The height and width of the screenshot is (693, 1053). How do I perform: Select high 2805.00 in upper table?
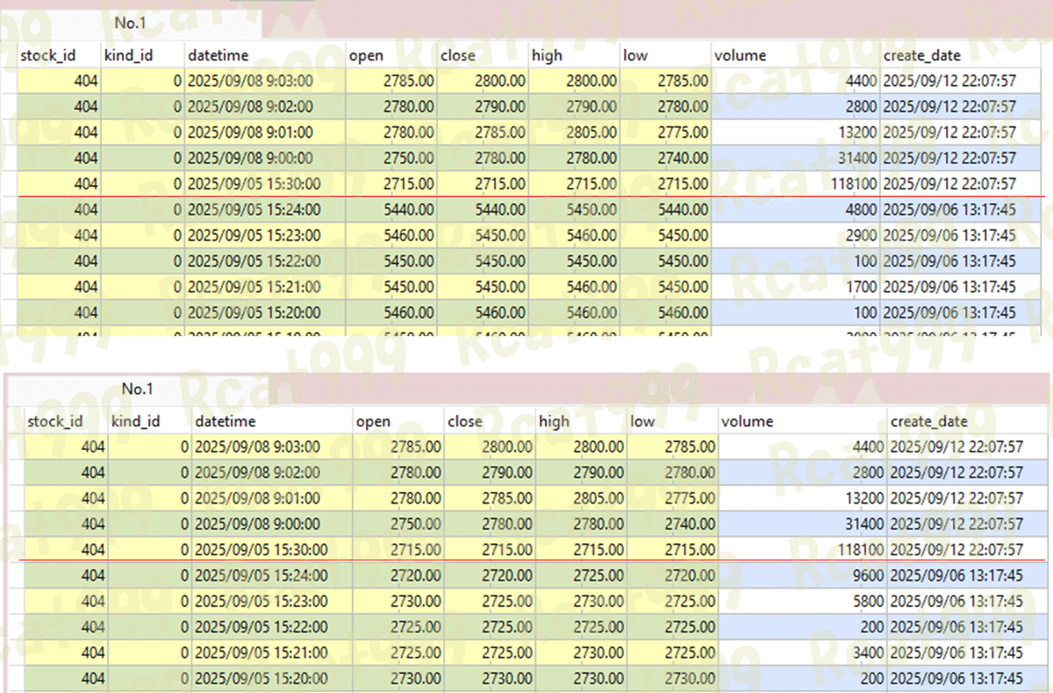574,132
